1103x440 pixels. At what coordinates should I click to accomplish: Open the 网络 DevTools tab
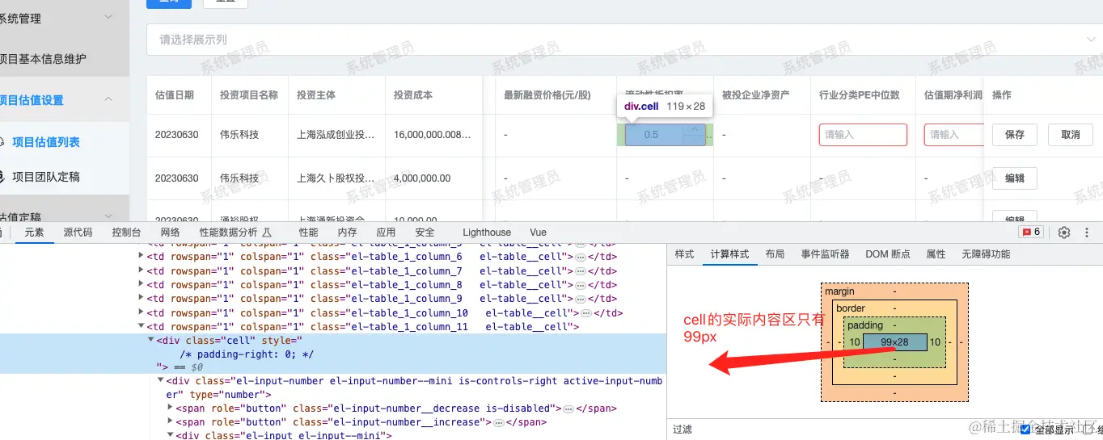(170, 233)
